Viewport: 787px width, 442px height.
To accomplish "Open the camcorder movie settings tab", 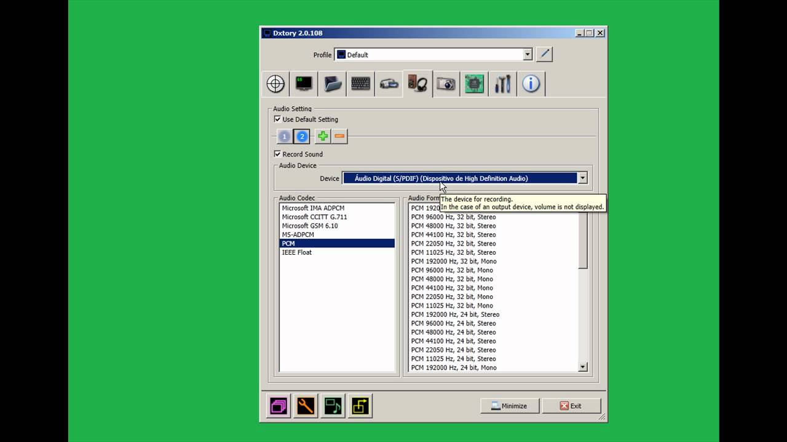I will 389,83.
